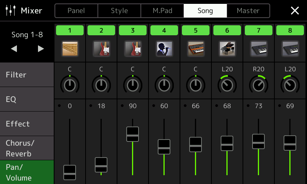
Task: Select the Song tab
Action: coord(205,11)
